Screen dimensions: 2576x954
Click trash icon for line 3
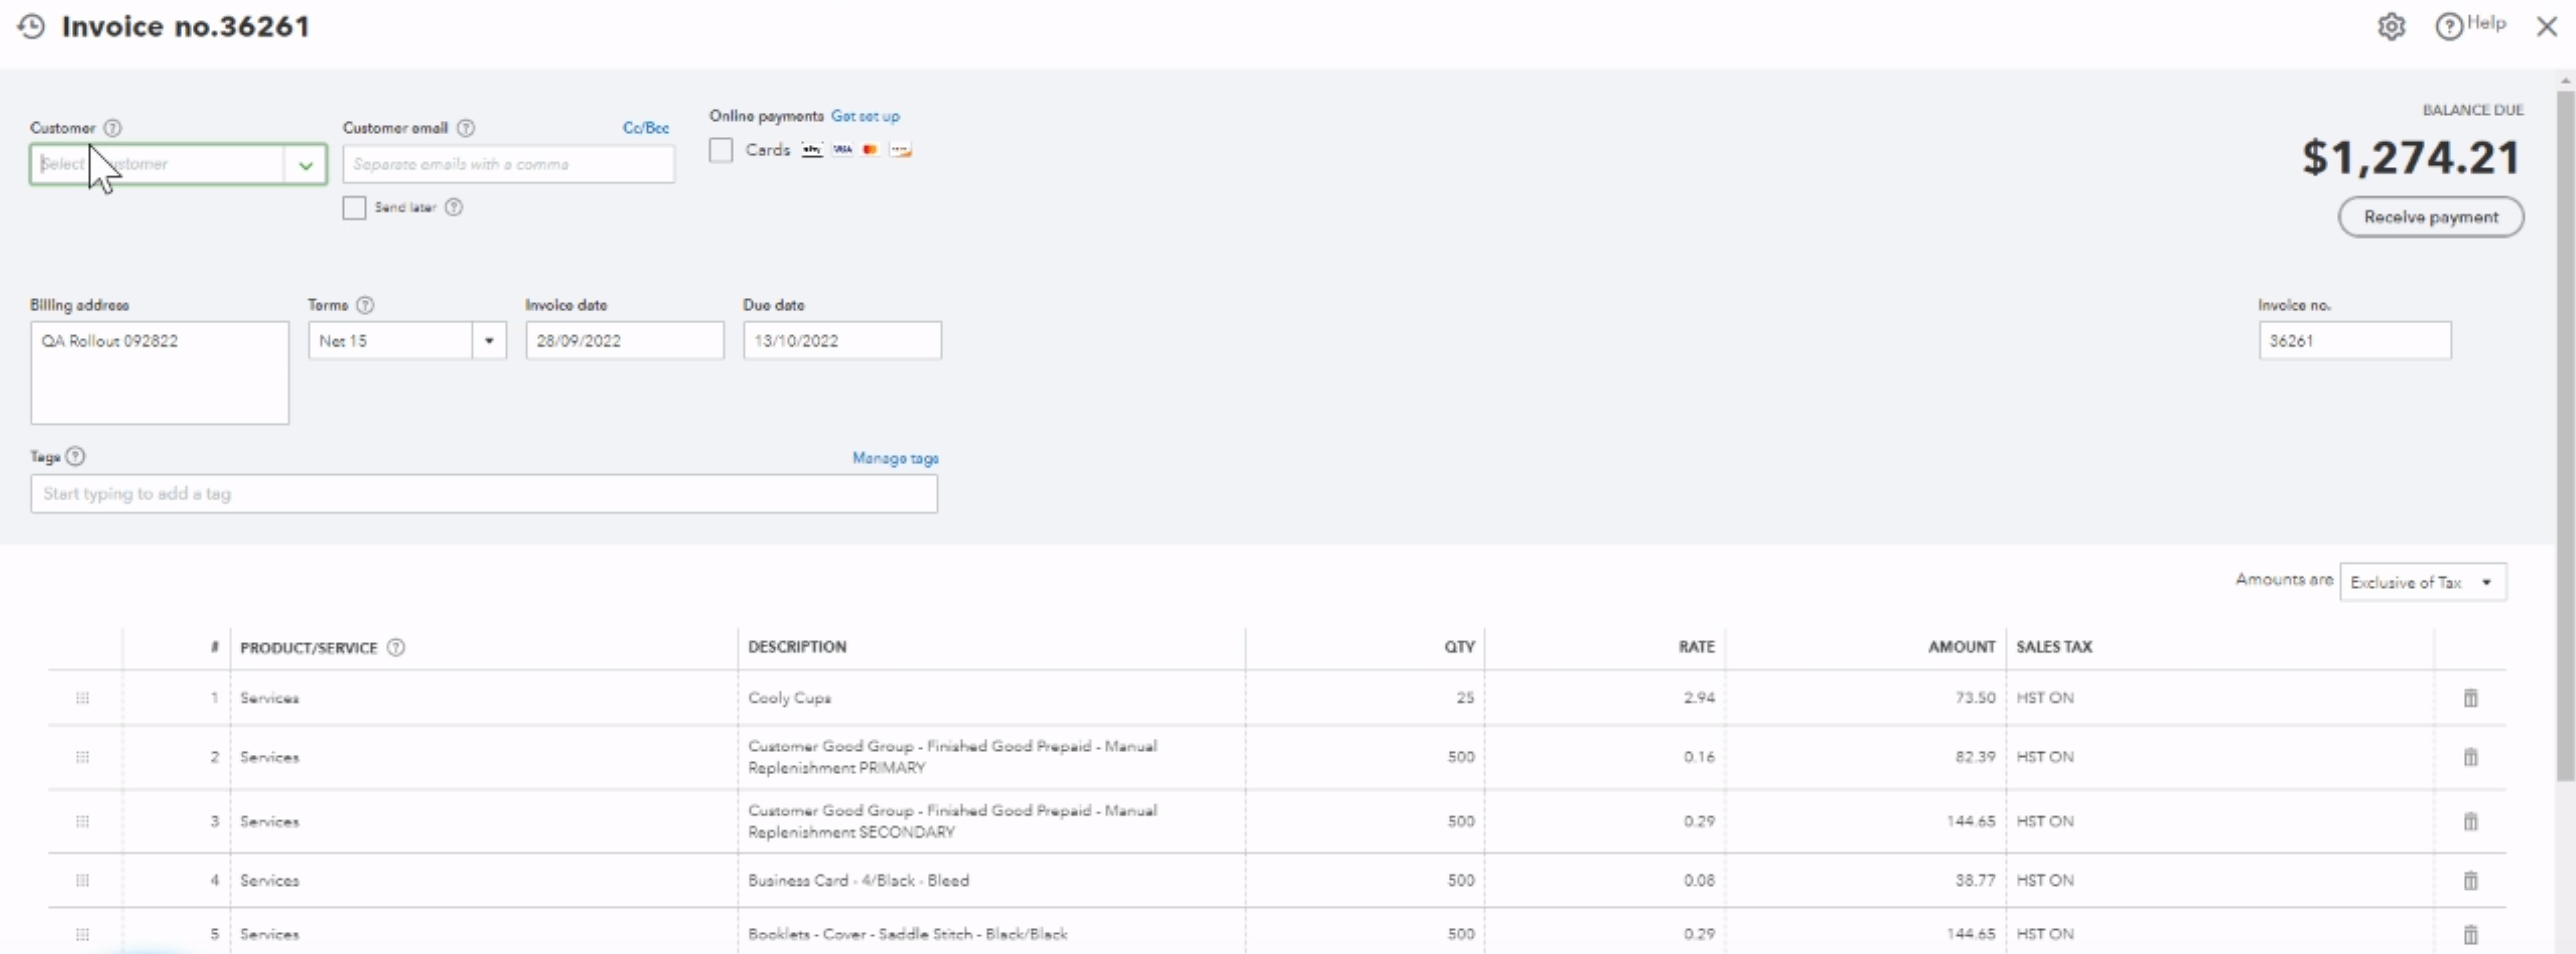click(x=2470, y=821)
